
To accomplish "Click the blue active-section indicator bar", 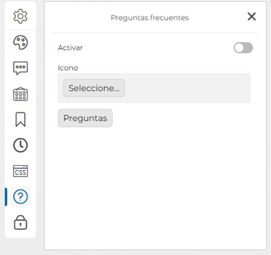I will pos(6,196).
